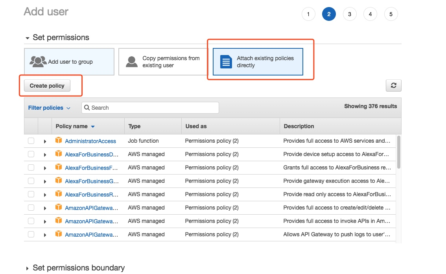Screen dimensions: 446x274
Task: Open AmazonAPIGatewa... link in the push logs row
Action: [91, 234]
